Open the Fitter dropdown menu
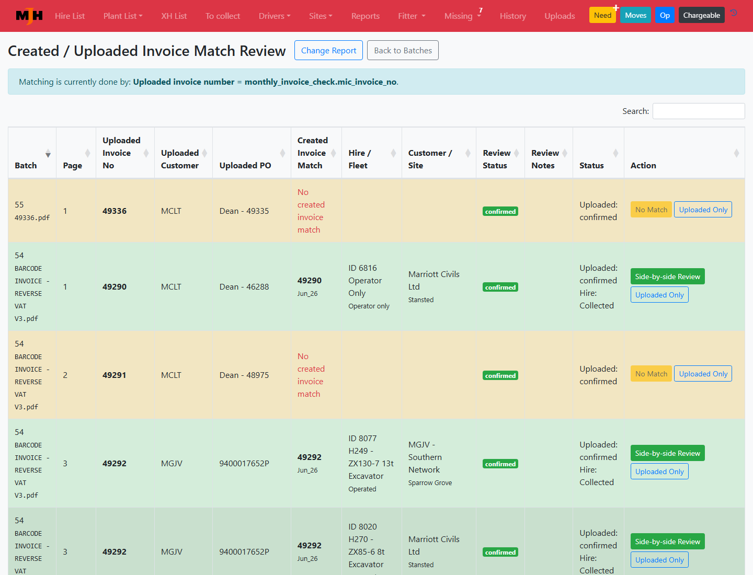The height and width of the screenshot is (575, 753). (x=412, y=16)
